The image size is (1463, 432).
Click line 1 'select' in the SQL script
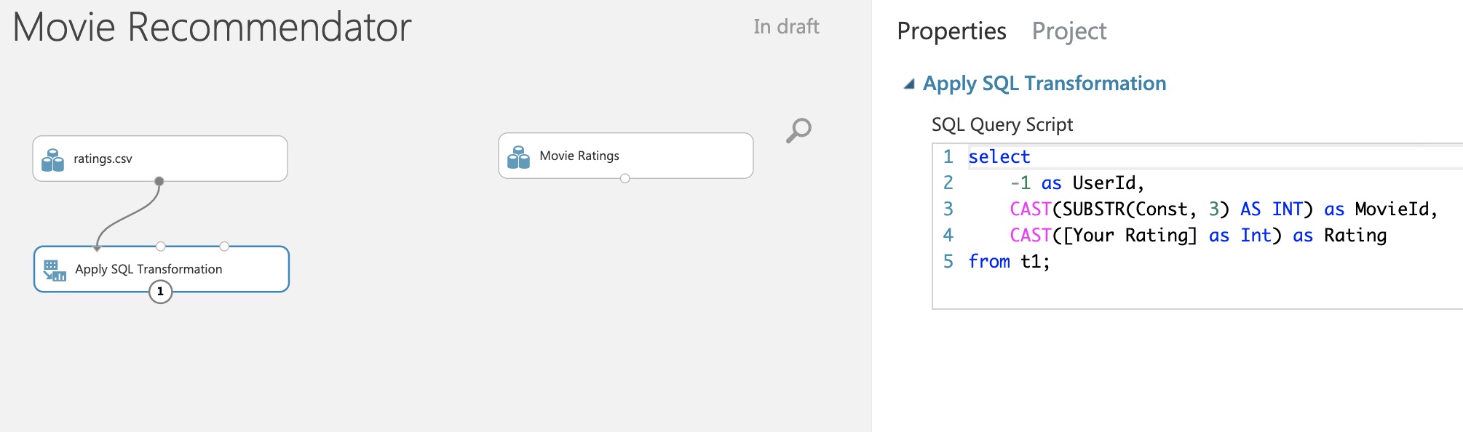tap(999, 157)
